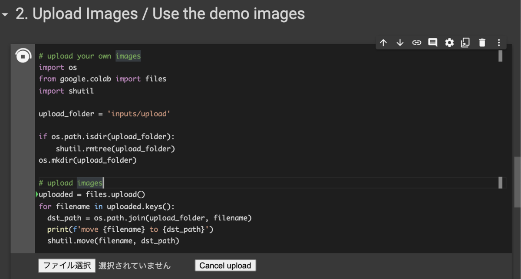521x279 pixels.
Task: Add a comment to the cell
Action: click(432, 43)
